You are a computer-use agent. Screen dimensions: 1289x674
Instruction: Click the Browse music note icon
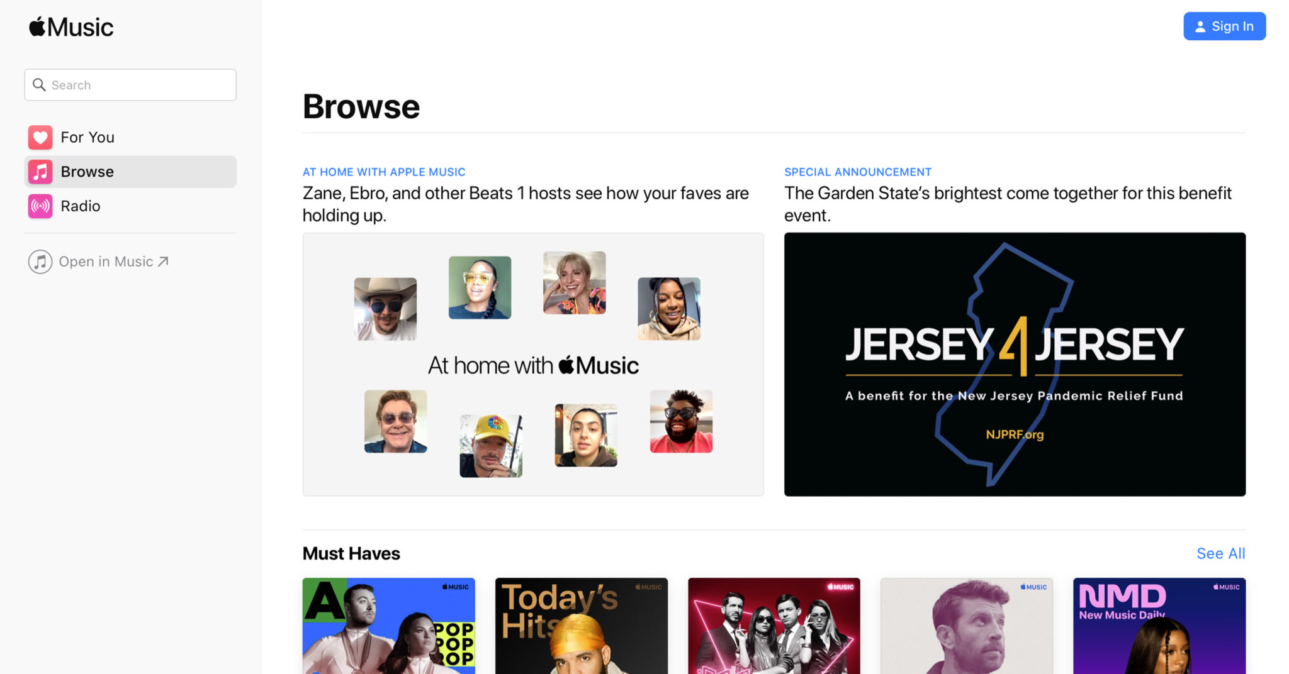click(40, 172)
